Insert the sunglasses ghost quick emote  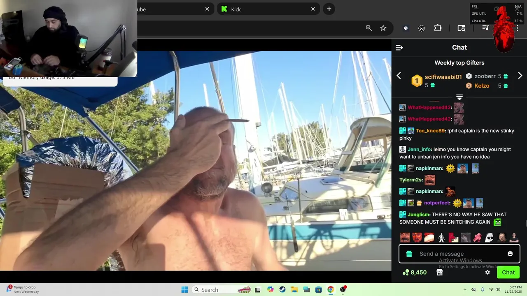click(x=489, y=238)
